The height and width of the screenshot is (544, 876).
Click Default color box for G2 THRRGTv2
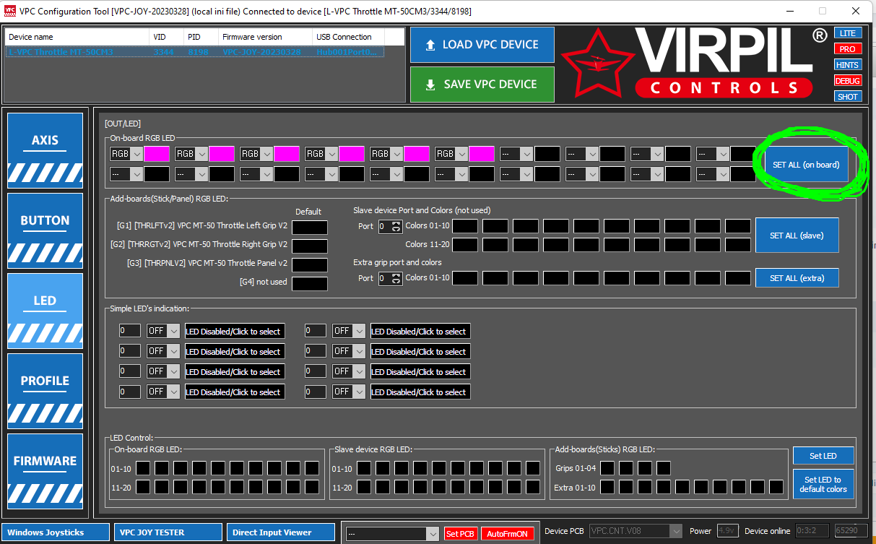point(310,246)
